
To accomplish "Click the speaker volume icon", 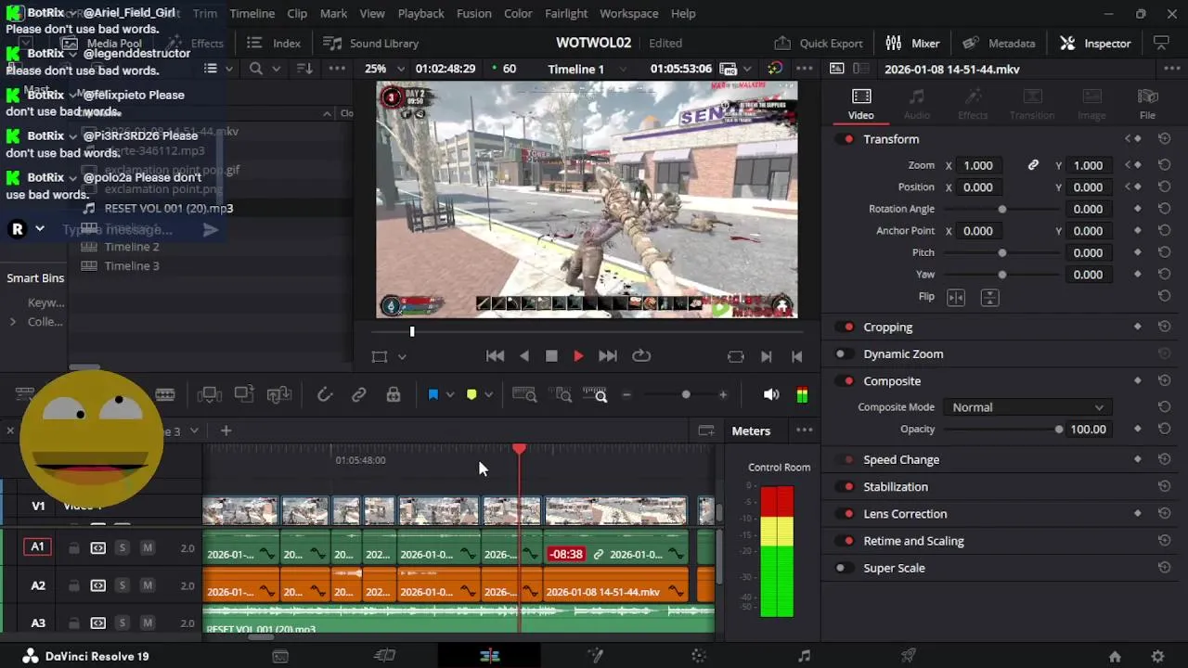I will point(770,395).
